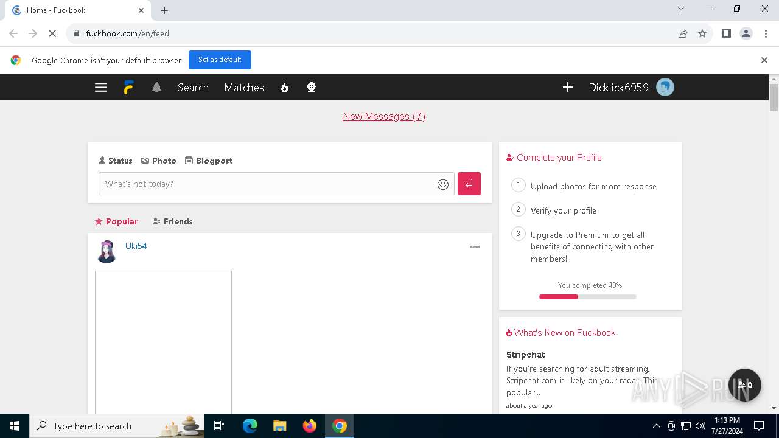This screenshot has height=438, width=779.
Task: Click Upgrade to Premium step
Action: click(592, 246)
